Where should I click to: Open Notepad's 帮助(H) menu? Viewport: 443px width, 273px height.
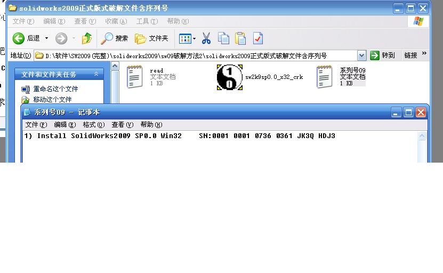(151, 125)
